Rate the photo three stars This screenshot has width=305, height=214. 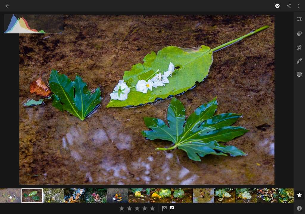(137, 208)
